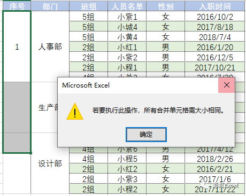Image resolution: width=246 pixels, height=196 pixels.
Task: Select the merged cell containing 1
Action: [x=17, y=46]
